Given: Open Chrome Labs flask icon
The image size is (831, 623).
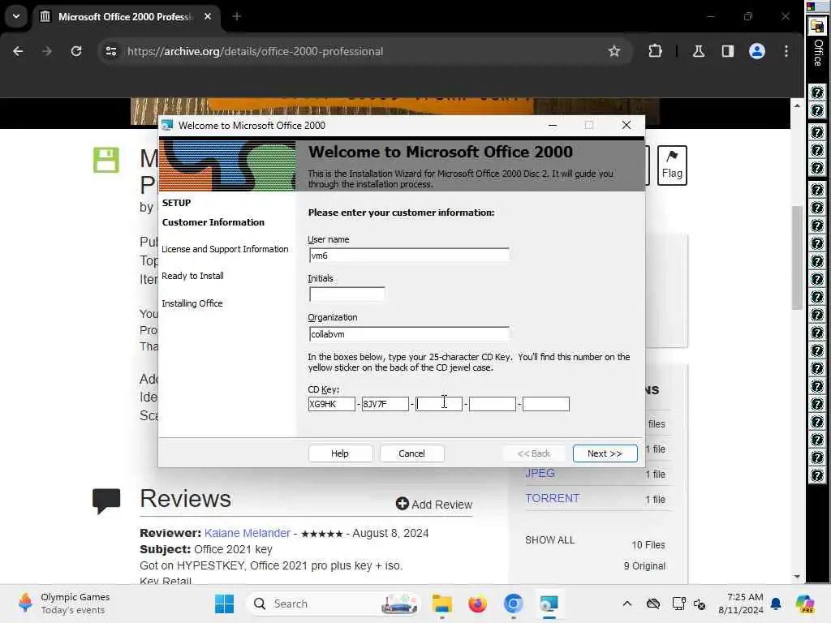Looking at the screenshot, I should pyautogui.click(x=699, y=51).
